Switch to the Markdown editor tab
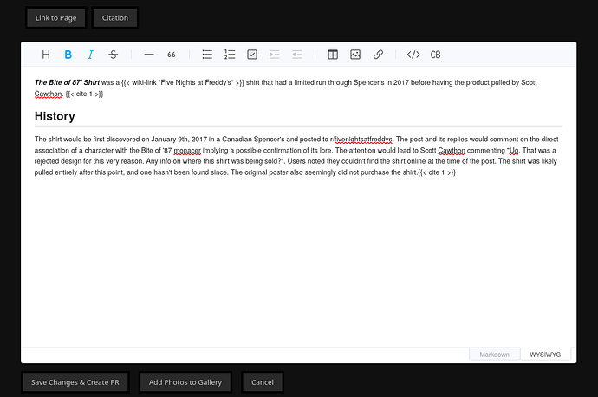Image resolution: width=598 pixels, height=397 pixels. 494,355
